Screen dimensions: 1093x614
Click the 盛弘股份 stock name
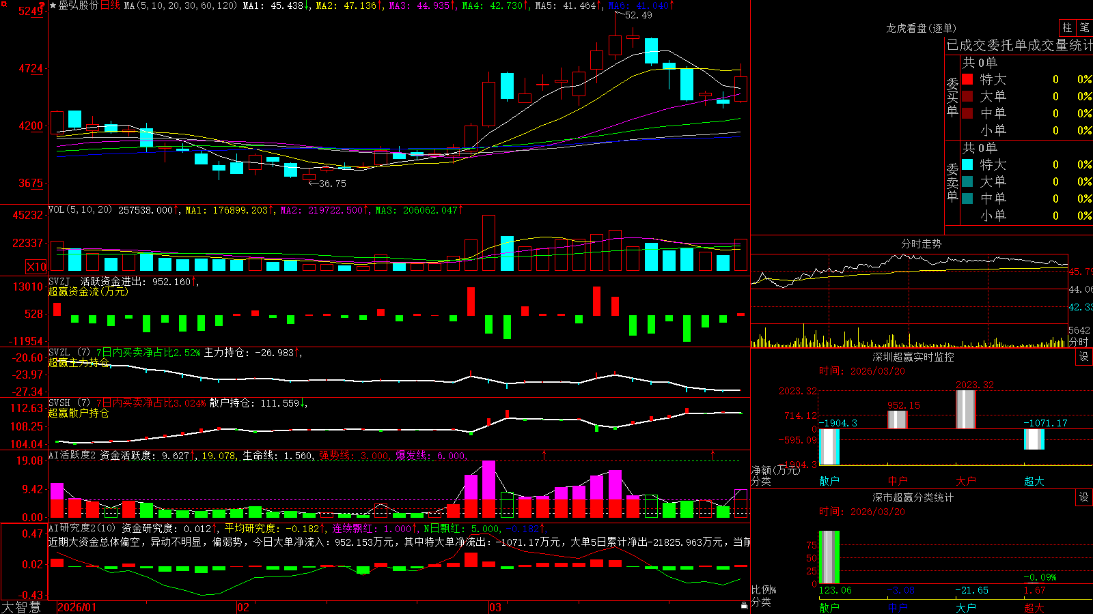tap(79, 5)
